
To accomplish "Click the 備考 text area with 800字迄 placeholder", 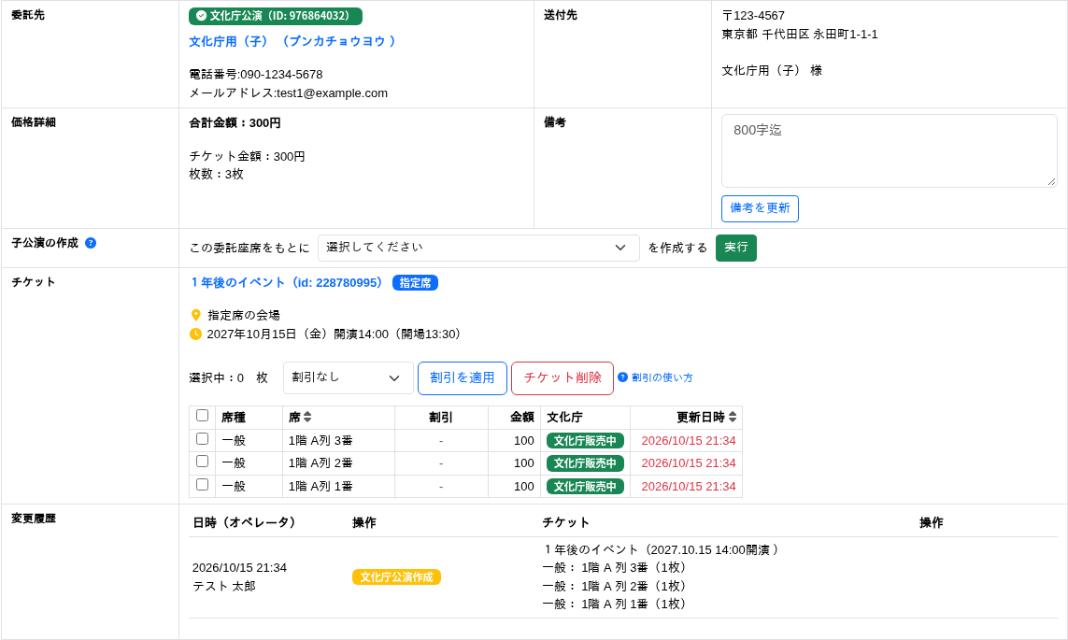I will (889, 150).
